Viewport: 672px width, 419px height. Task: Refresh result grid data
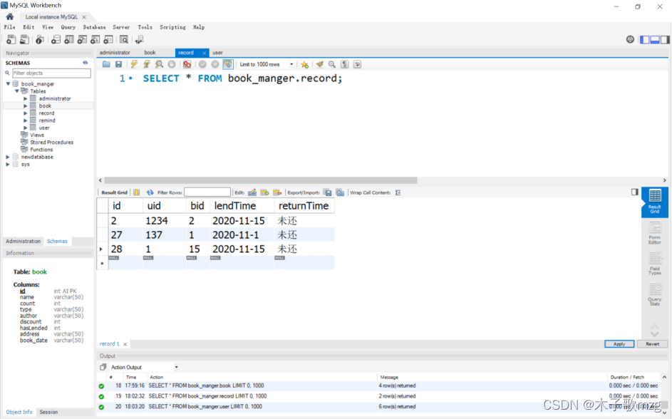(x=150, y=192)
